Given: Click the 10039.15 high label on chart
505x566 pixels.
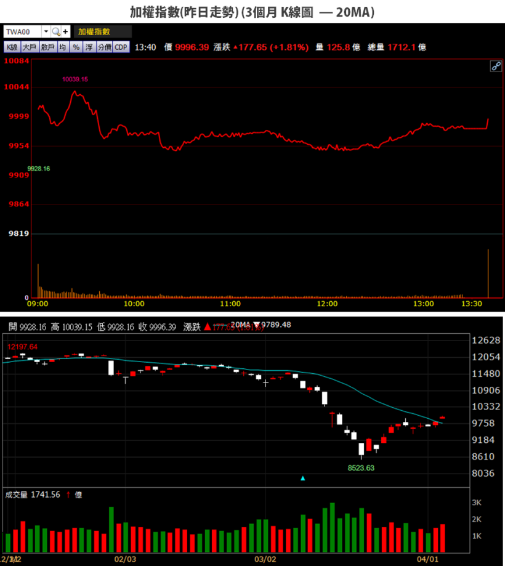Looking at the screenshot, I should (x=75, y=79).
